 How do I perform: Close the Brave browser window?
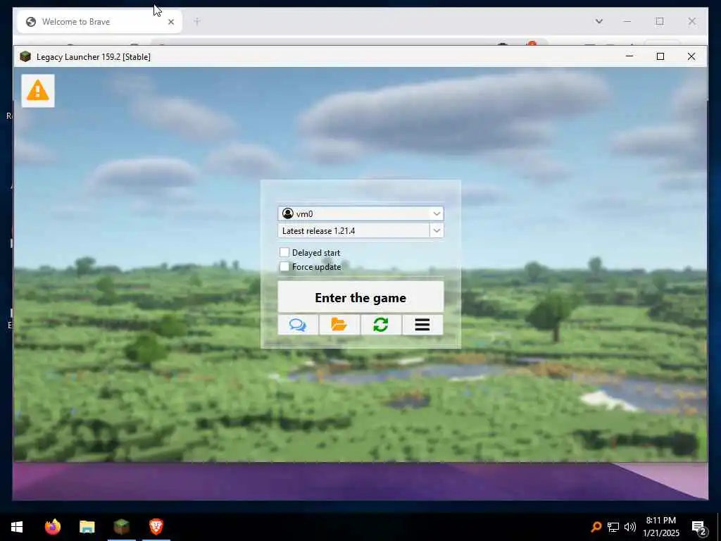coord(691,21)
